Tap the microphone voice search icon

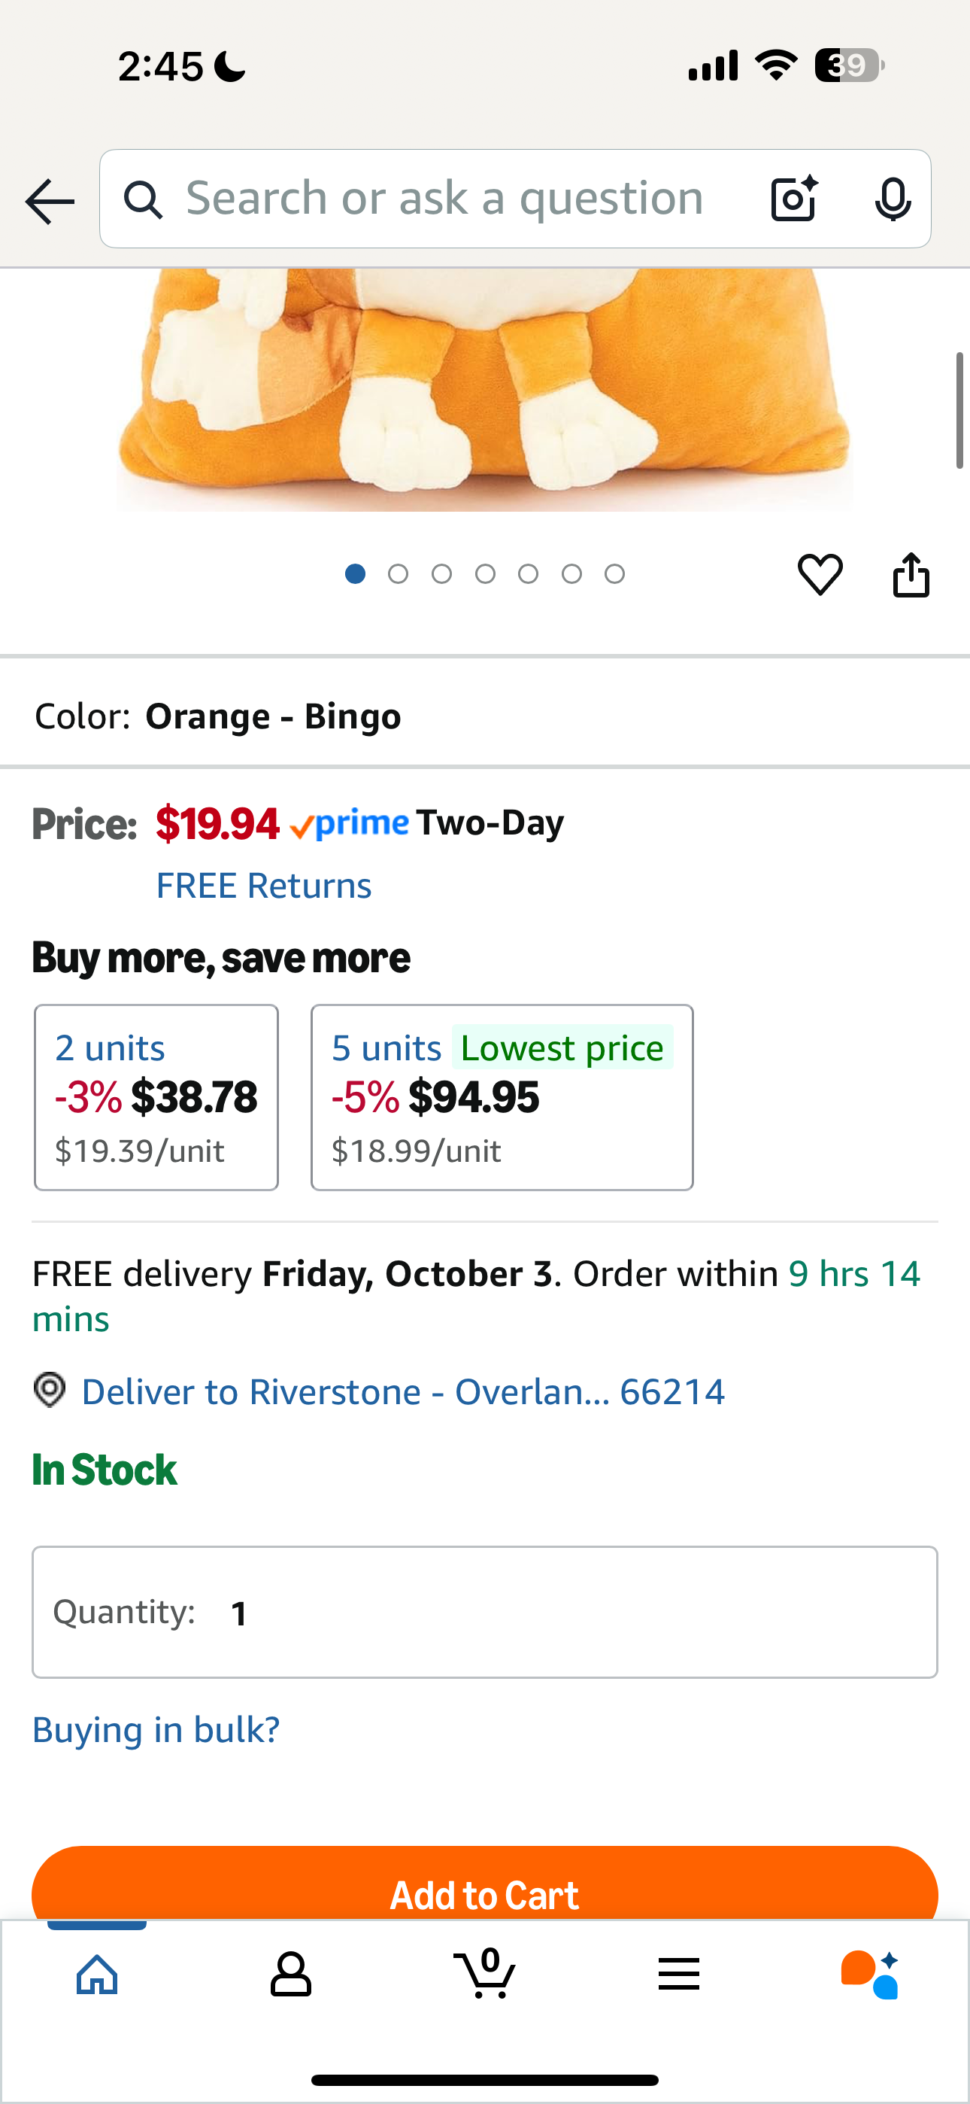pos(893,199)
